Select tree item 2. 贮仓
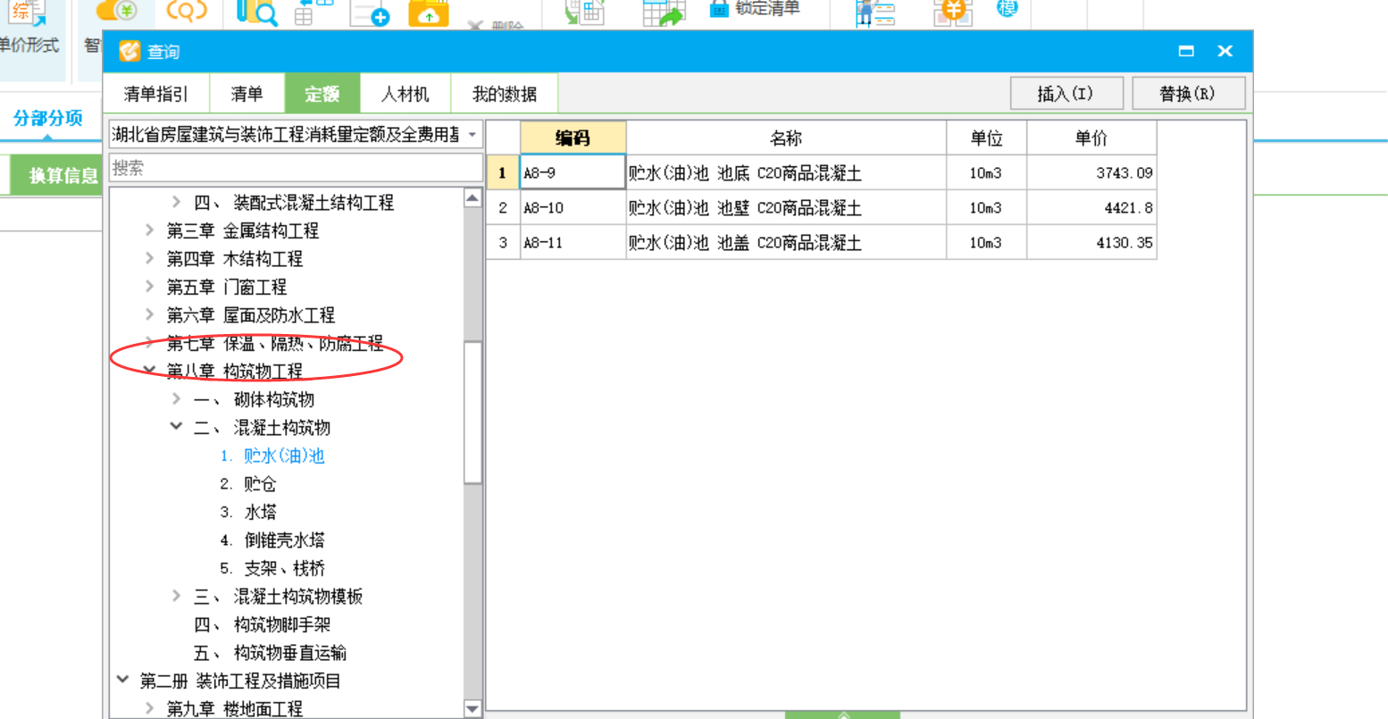Image resolution: width=1388 pixels, height=719 pixels. 248,483
